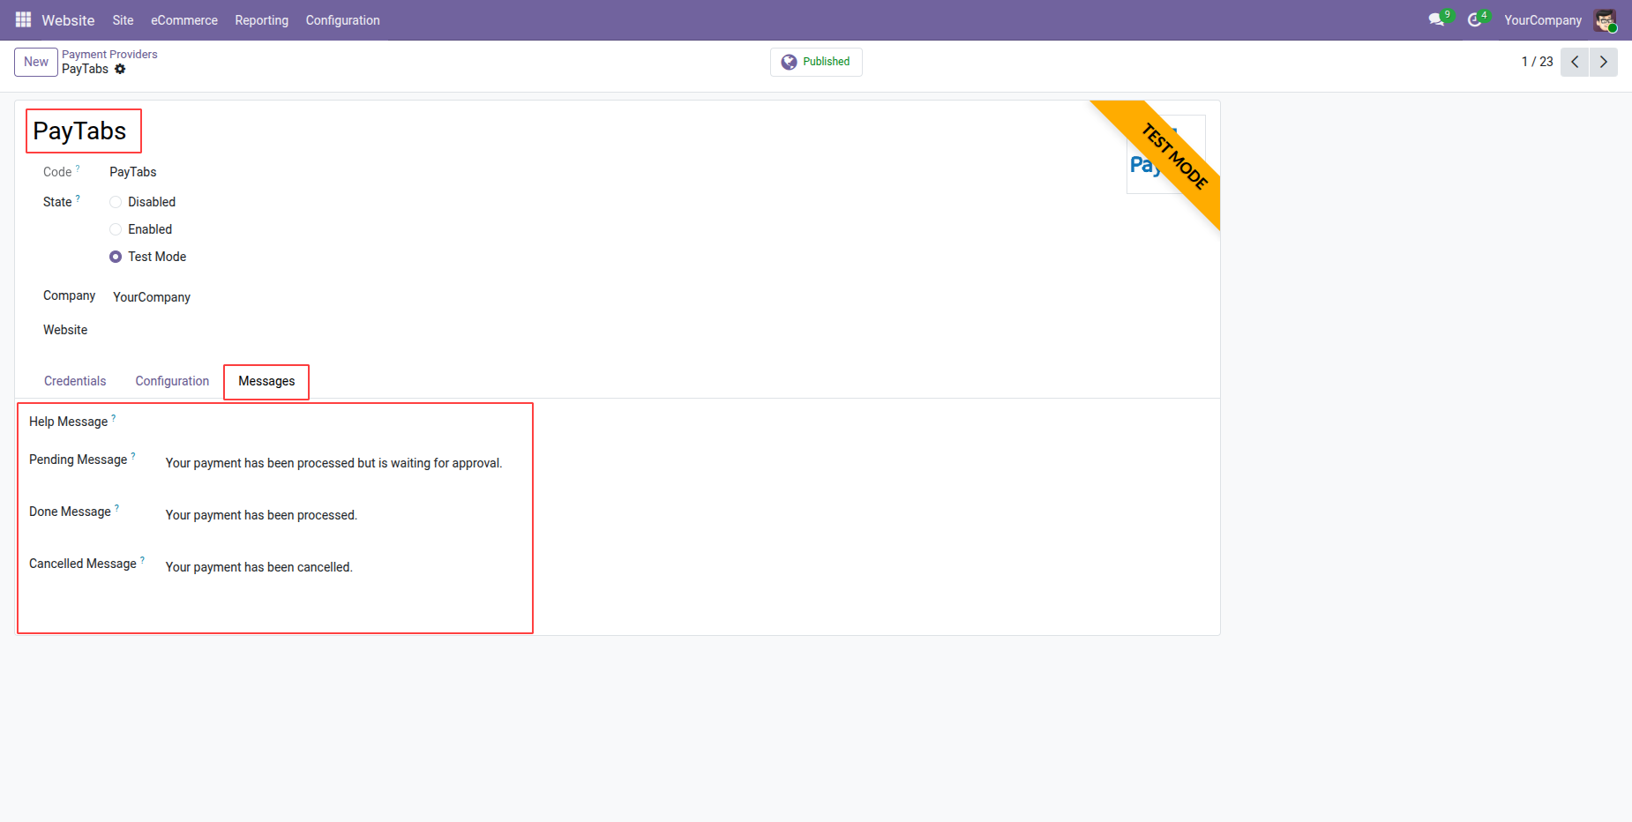Edit the 'Your payment has been cancelled.' text
Image resolution: width=1632 pixels, height=822 pixels.
click(x=259, y=567)
